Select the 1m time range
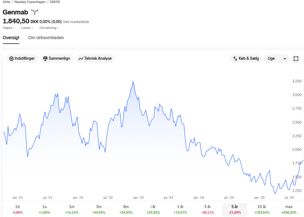Viewport: 304px width, 217px height. point(72,209)
